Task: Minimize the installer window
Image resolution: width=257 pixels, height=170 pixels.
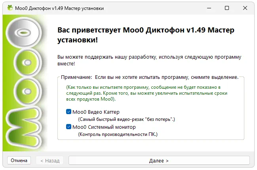Action: (209, 8)
